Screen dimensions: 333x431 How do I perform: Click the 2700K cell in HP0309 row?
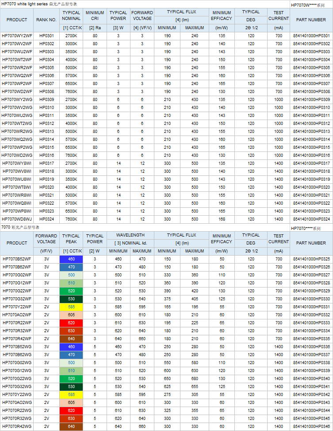[71, 100]
